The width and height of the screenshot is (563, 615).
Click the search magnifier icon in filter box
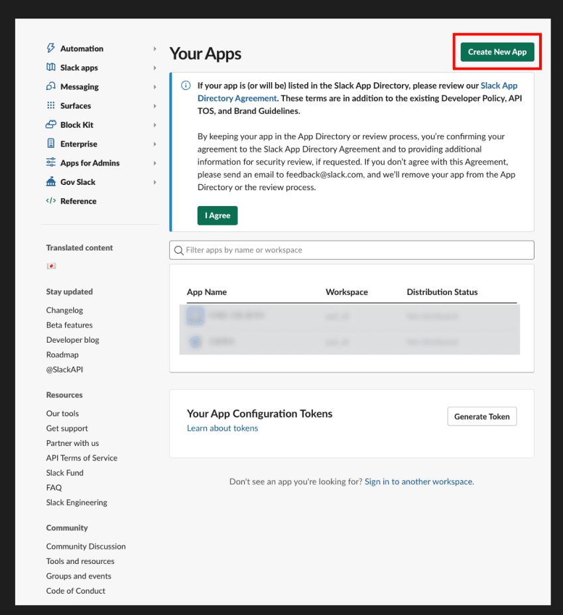(x=179, y=251)
